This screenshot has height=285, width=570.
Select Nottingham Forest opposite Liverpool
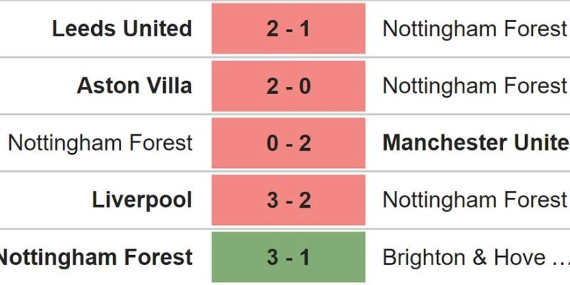coord(475,199)
